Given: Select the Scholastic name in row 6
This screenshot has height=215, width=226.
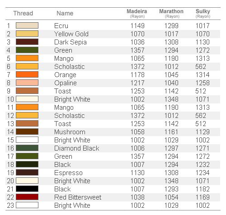Looking at the screenshot, I should pyautogui.click(x=70, y=67).
